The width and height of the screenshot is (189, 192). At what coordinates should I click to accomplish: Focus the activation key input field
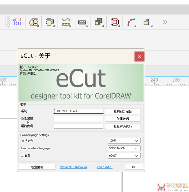tap(78, 119)
